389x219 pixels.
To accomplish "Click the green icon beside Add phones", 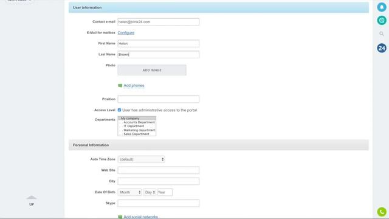I will point(120,86).
